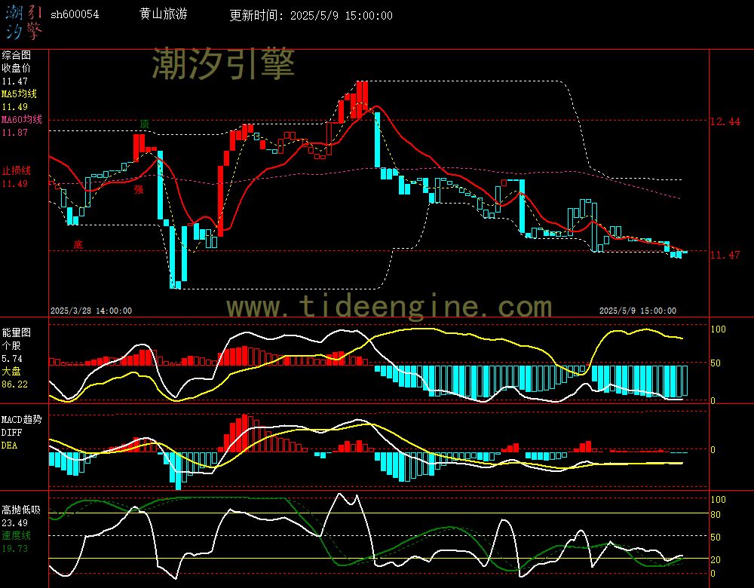Screen dimensions: 754x588
Task: Click the red 11.49 value under 止损线
Action: (x=14, y=184)
